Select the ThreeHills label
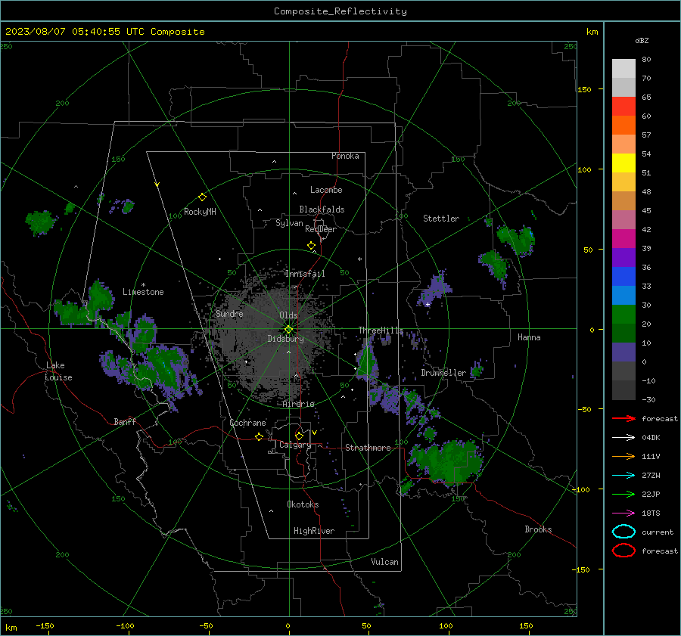Screen dimensions: 681x636 coord(381,330)
